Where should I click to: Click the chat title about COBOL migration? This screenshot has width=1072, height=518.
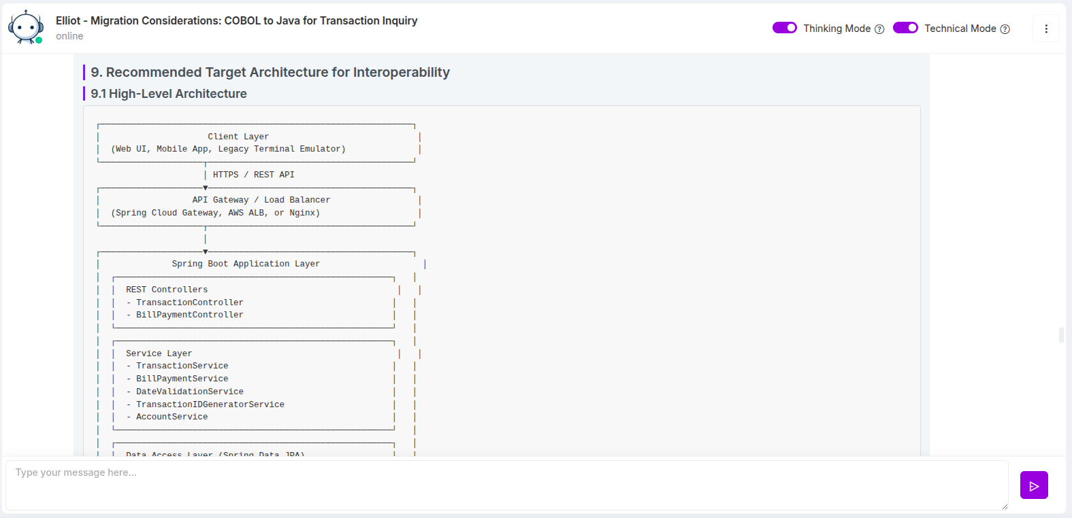click(x=237, y=21)
